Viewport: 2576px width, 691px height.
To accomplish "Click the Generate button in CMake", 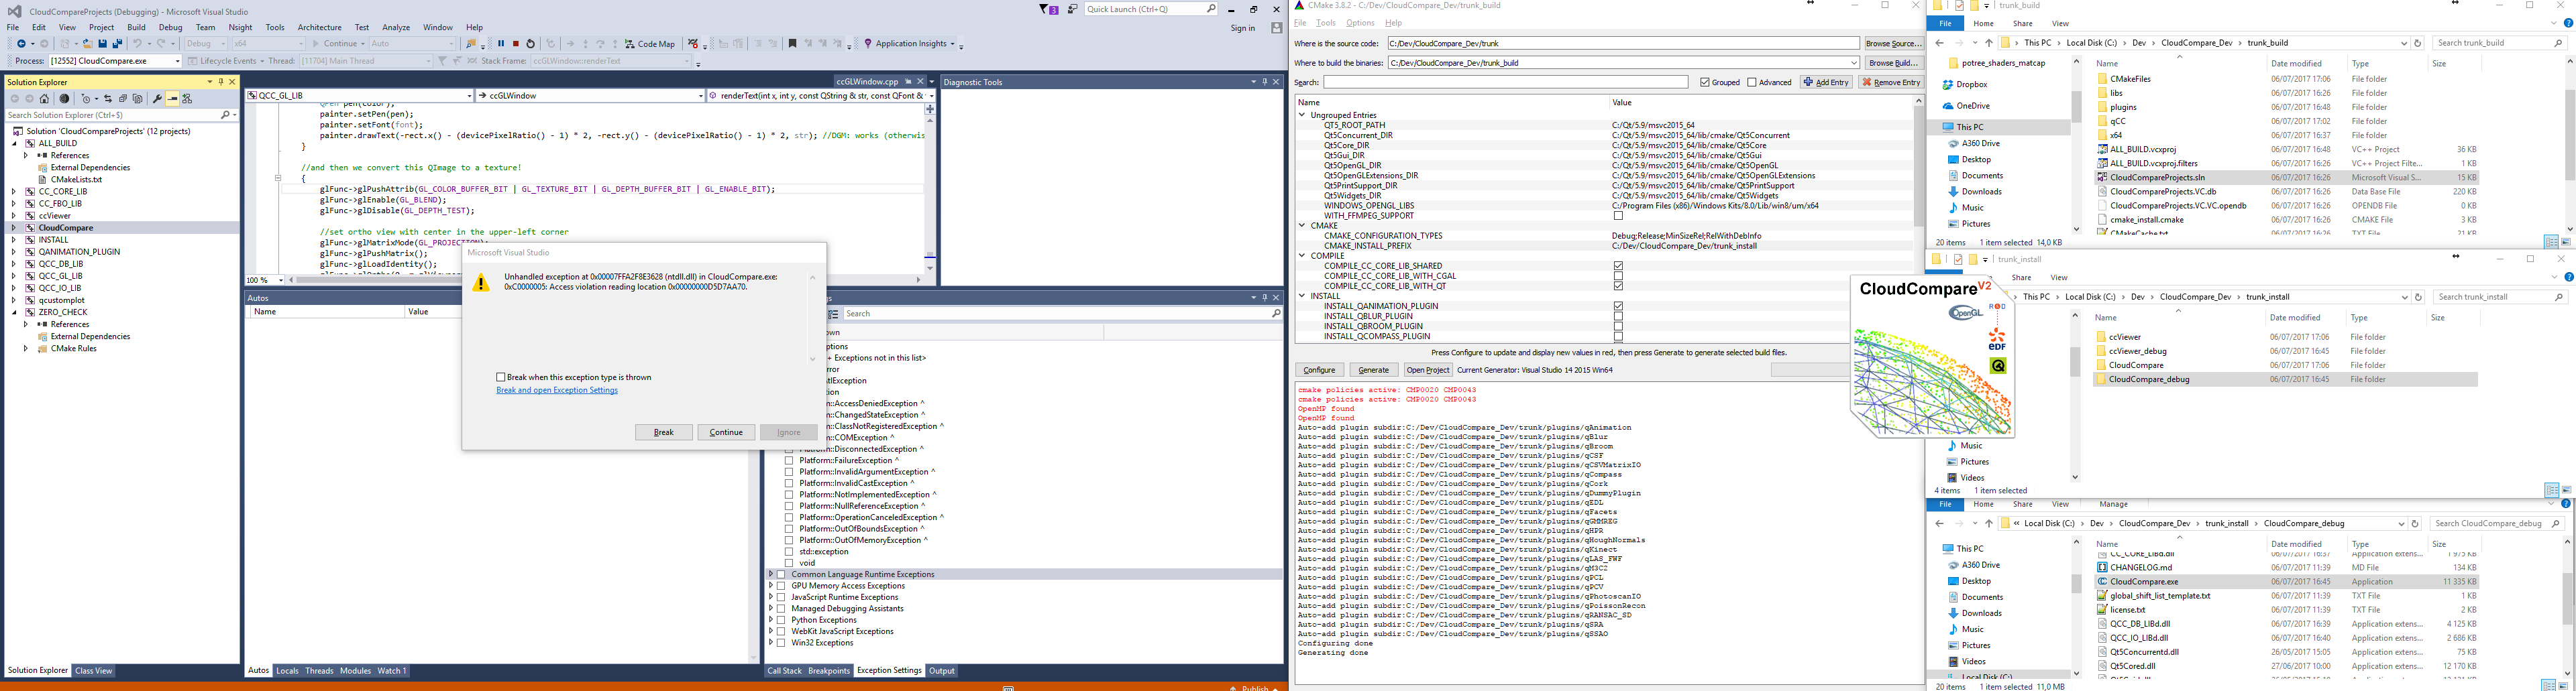I will click(x=1373, y=371).
